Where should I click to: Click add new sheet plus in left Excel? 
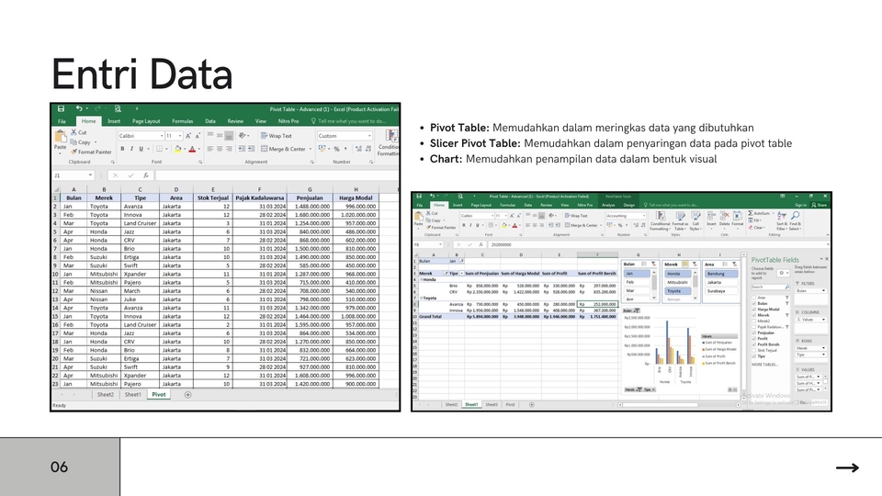pyautogui.click(x=187, y=395)
